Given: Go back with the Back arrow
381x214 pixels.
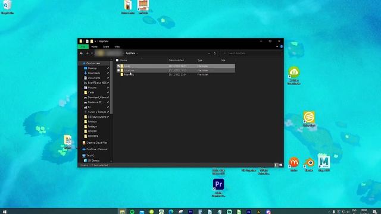Looking at the screenshot, I should (82, 53).
